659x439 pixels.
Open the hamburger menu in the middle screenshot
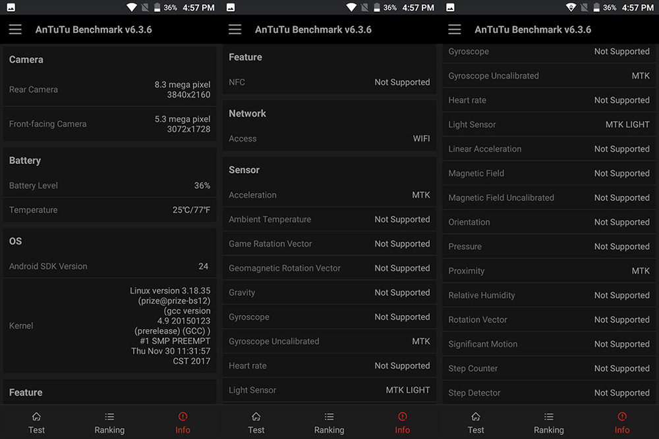pos(235,30)
